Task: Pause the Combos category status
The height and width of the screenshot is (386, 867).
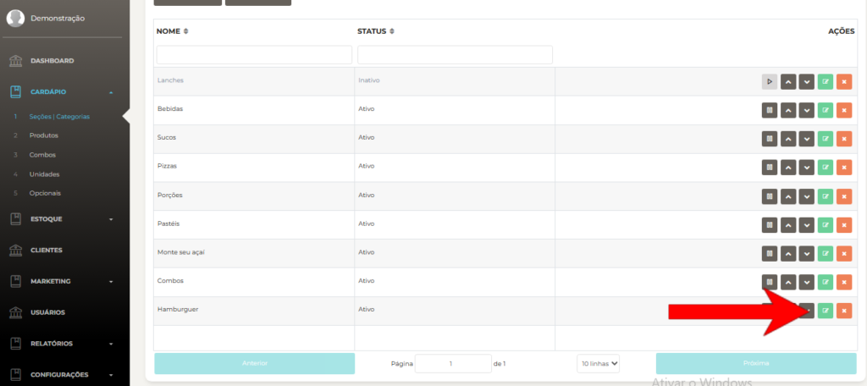Action: (769, 282)
